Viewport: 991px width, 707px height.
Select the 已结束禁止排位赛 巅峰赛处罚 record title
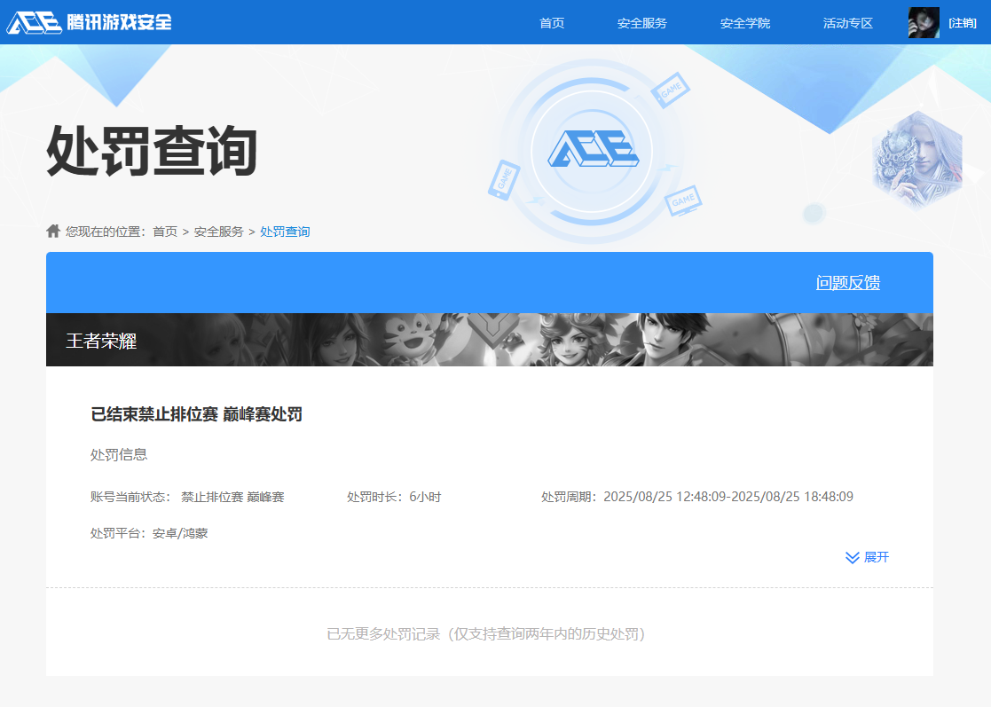(x=196, y=414)
